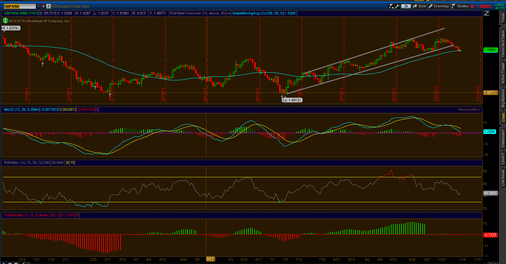The image size is (506, 264).
Task: Open the Drawings menu
Action: (439, 6)
